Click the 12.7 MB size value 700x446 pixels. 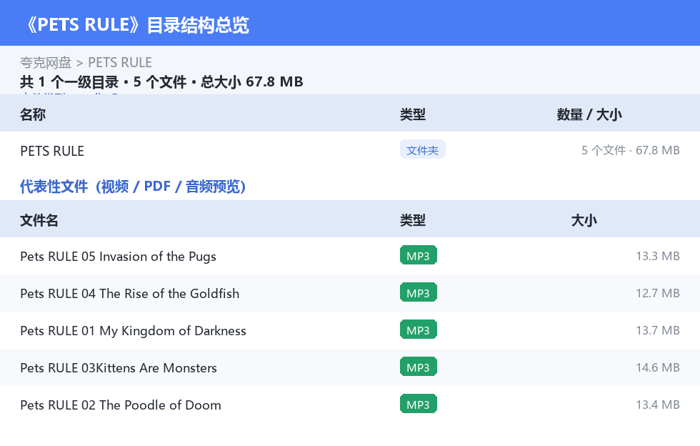(658, 293)
